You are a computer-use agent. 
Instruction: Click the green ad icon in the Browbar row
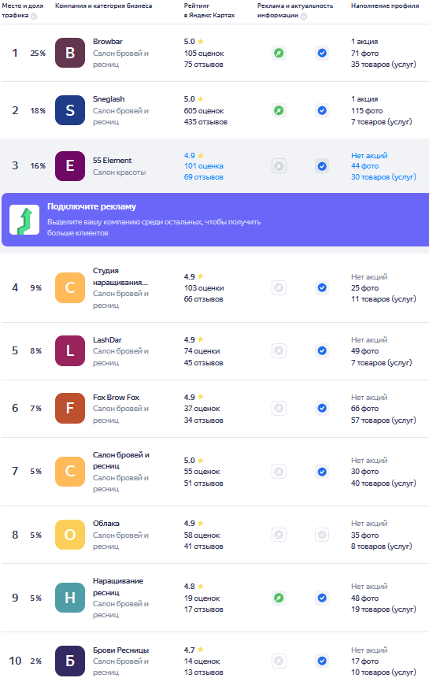[x=279, y=54]
